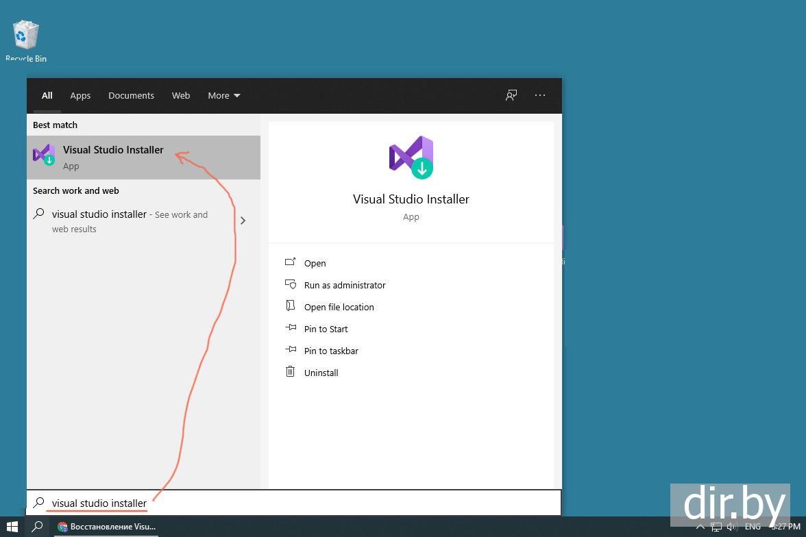Click the magnifier icon beside web suggestion

[38, 214]
